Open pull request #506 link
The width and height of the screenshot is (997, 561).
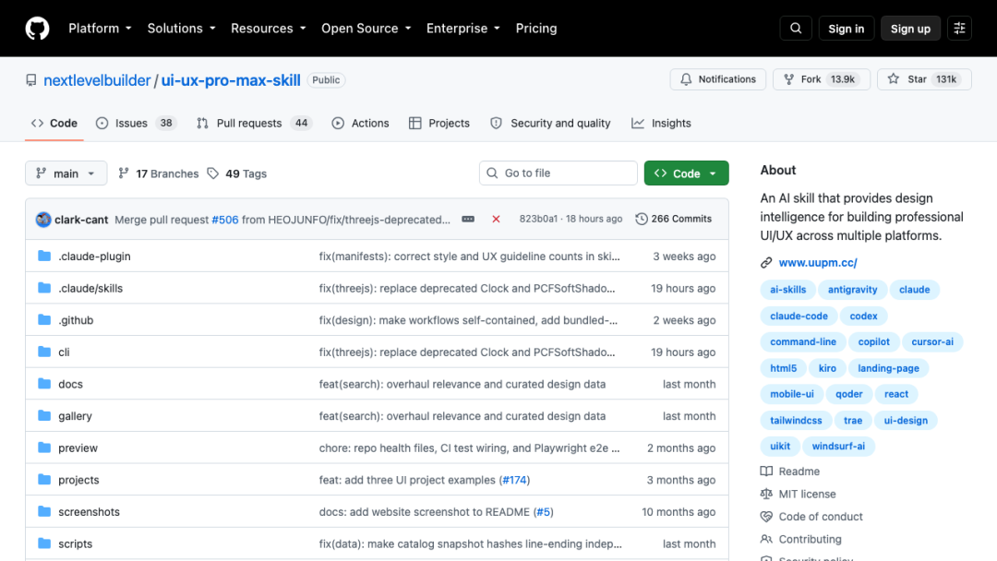tap(225, 220)
